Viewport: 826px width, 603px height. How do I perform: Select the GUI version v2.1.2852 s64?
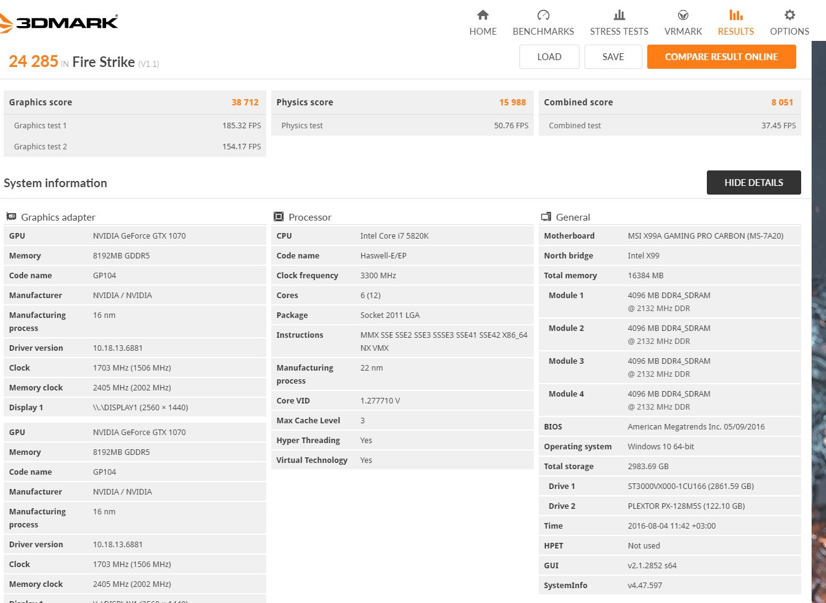point(652,565)
